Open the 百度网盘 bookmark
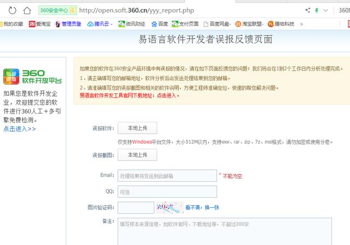Viewport: 350px width, 245px height. pyautogui.click(x=217, y=24)
